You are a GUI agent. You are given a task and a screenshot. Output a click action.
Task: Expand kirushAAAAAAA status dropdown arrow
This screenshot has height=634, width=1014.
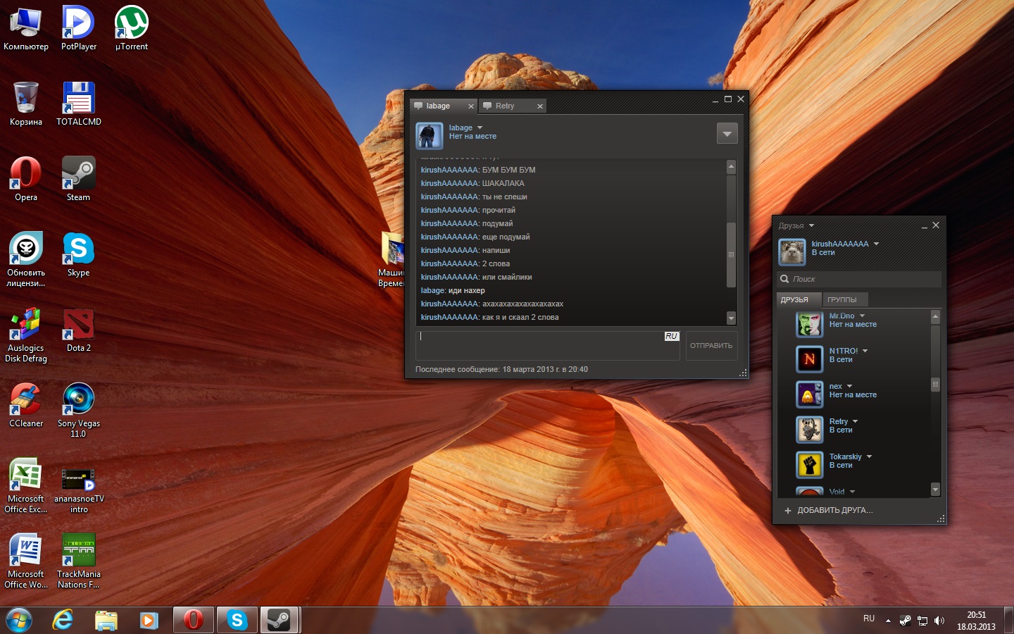coord(877,244)
